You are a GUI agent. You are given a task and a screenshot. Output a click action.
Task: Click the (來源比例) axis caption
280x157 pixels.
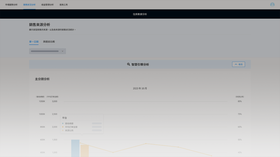tap(240, 97)
